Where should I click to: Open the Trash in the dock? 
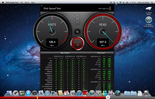click(146, 93)
